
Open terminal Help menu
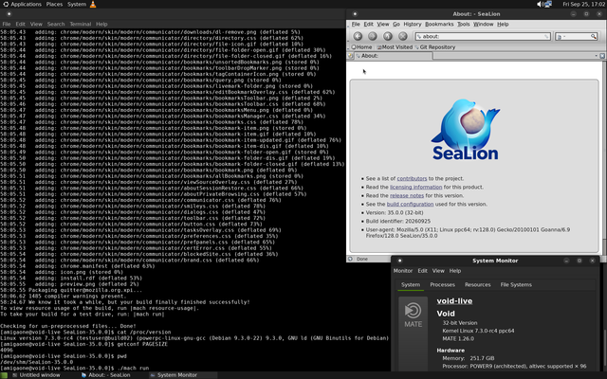[x=101, y=24]
